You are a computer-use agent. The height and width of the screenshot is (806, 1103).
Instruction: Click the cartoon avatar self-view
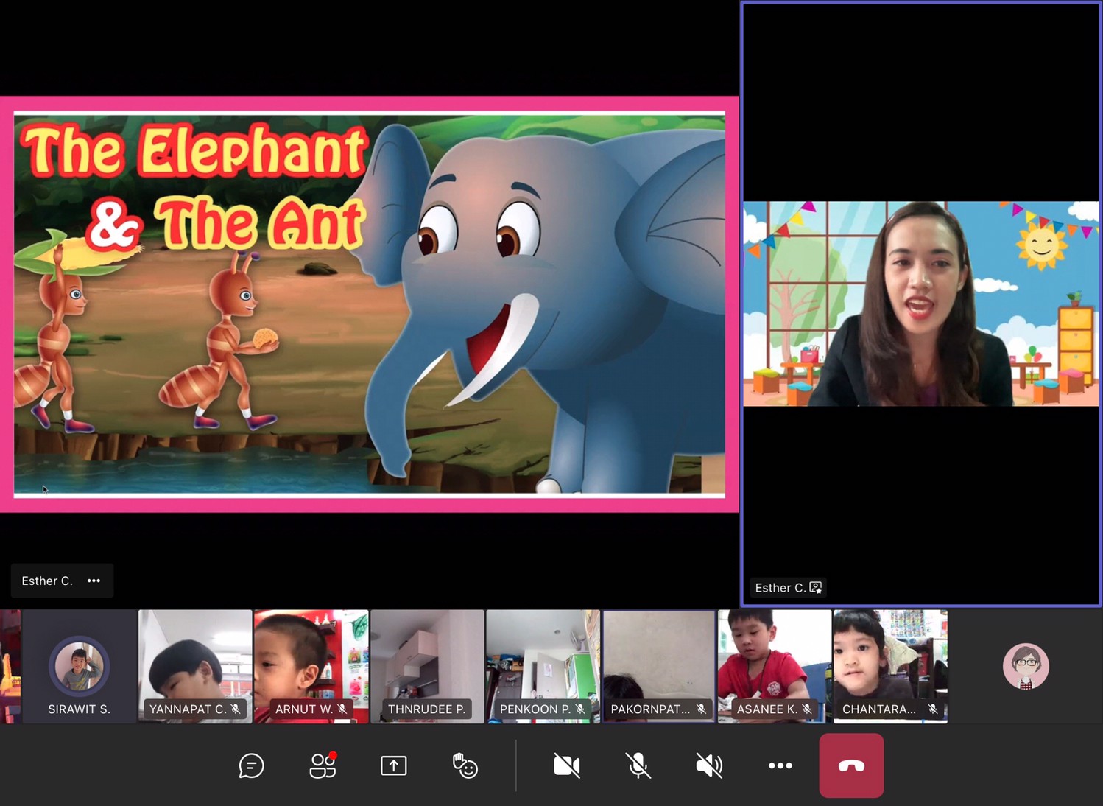(1026, 667)
